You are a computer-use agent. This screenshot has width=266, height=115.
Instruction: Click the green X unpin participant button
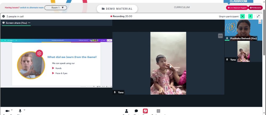(242, 16)
